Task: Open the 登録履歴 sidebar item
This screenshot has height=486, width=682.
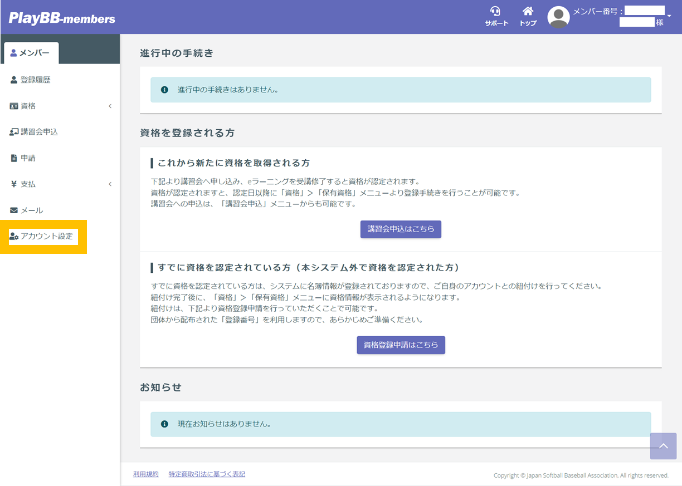Action: click(x=36, y=80)
